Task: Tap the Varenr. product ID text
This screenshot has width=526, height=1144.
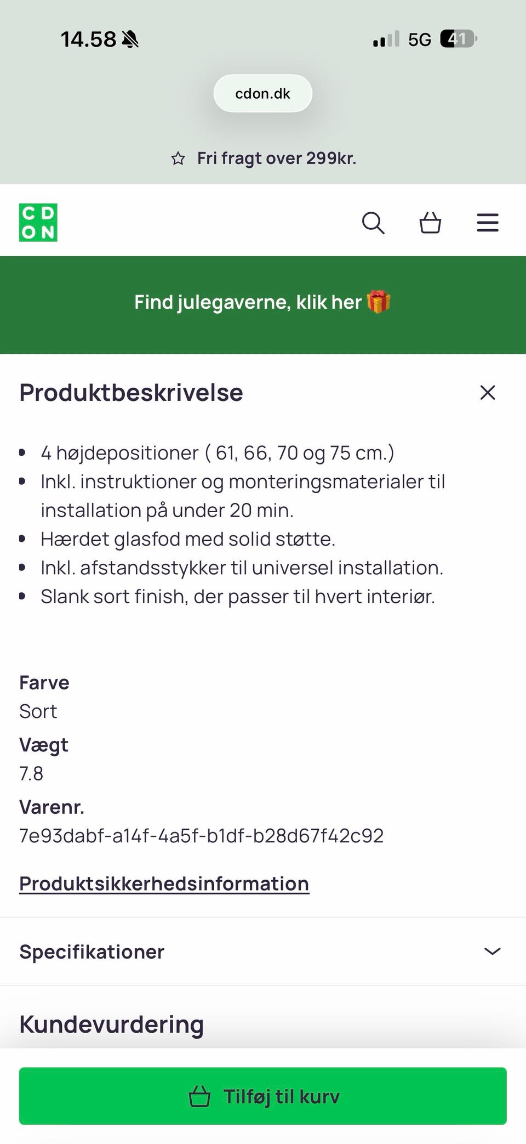Action: pos(201,835)
